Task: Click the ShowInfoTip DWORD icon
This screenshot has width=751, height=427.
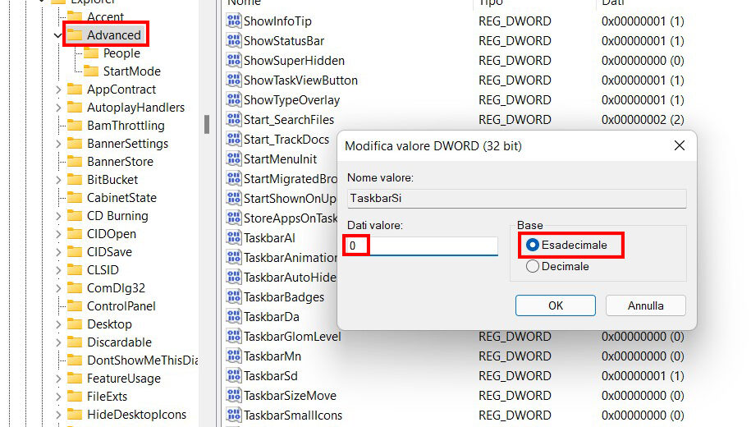Action: pyautogui.click(x=234, y=21)
